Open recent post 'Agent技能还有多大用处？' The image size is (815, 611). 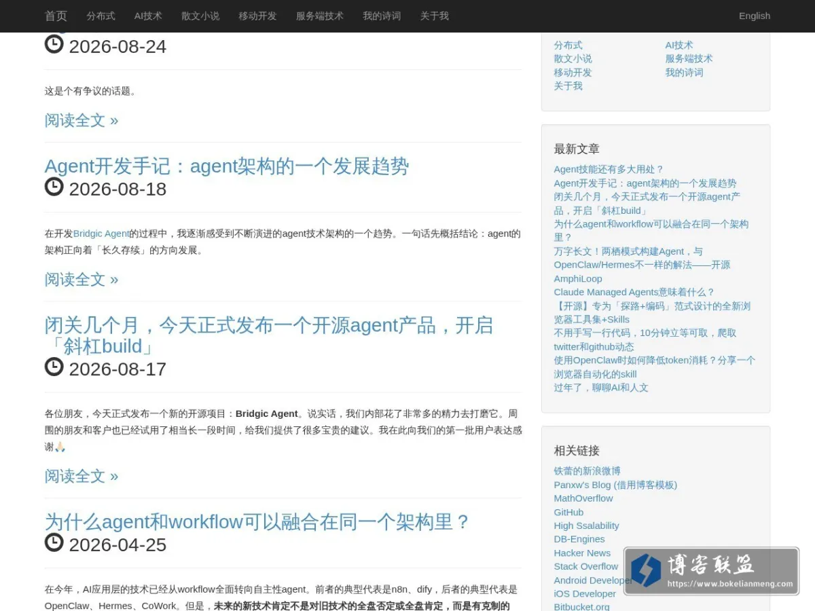(609, 169)
